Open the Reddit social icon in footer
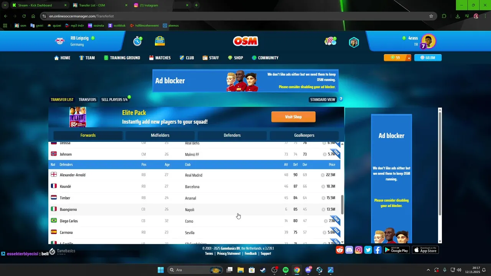 339,250
